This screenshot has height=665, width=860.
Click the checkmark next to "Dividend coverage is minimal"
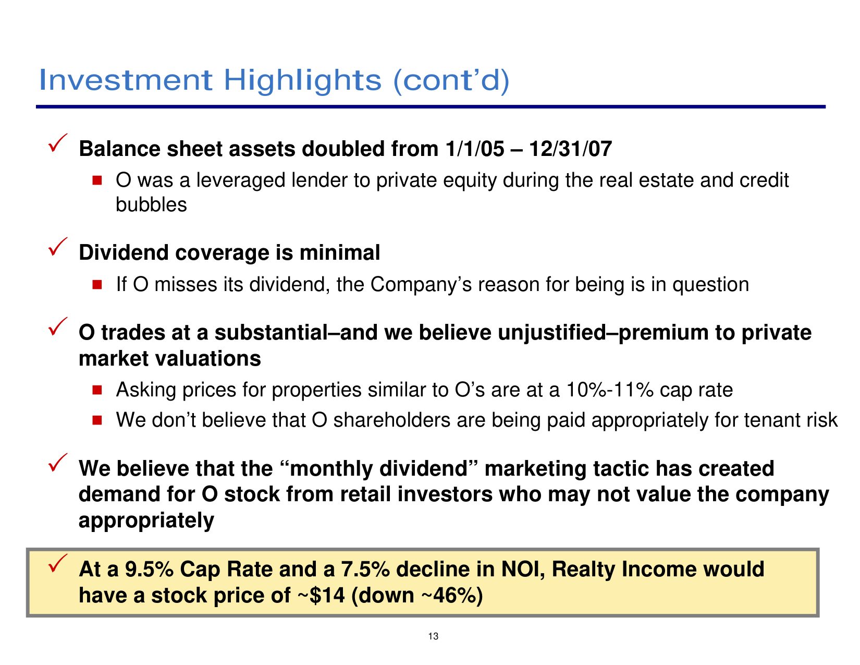click(x=57, y=246)
